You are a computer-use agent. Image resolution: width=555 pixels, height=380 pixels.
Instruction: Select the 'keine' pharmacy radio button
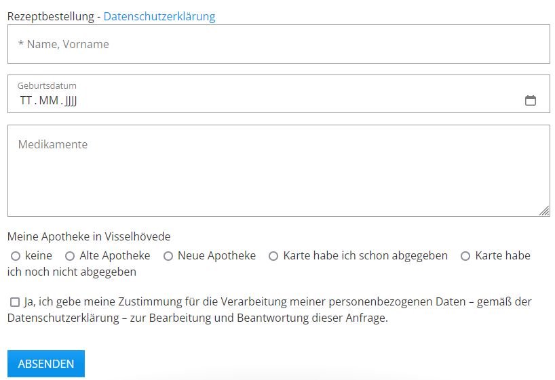click(15, 256)
